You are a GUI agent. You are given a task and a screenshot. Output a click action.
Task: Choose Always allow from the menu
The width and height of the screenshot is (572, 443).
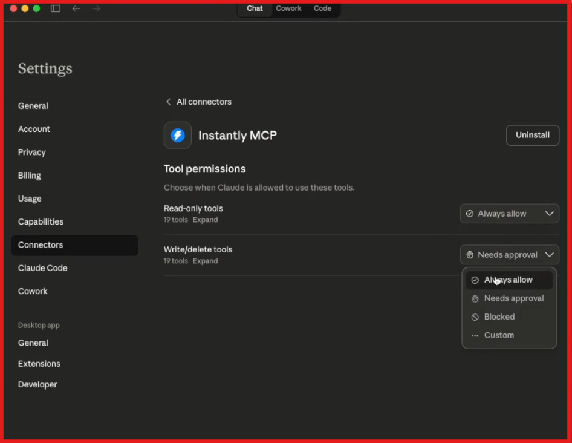click(x=509, y=280)
